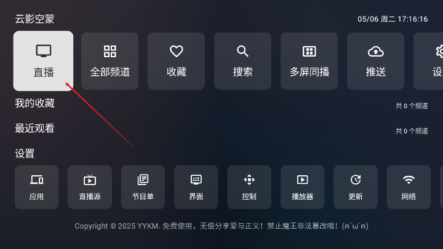Open 更新 update settings

coord(356,187)
